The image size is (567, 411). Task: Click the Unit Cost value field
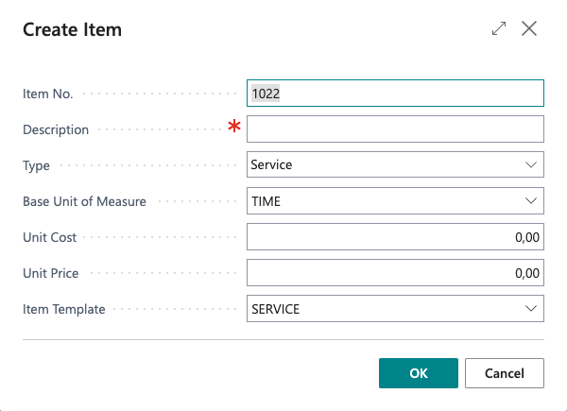tap(395, 237)
